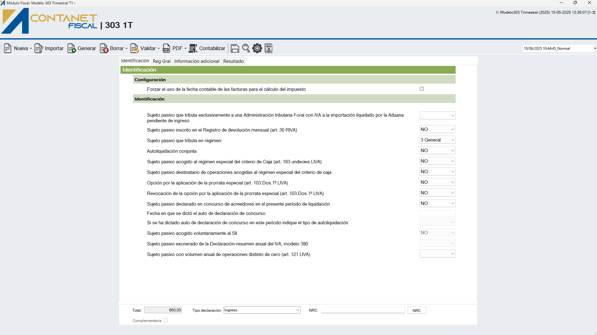Click the Nueva document icon
The image size is (597, 335).
tap(8, 48)
